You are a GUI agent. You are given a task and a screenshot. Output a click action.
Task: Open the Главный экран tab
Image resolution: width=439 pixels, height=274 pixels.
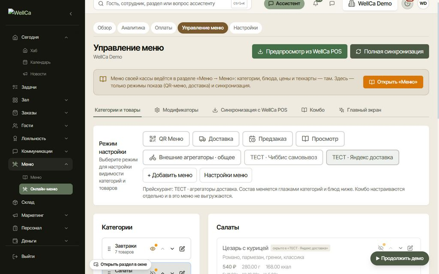coord(360,110)
